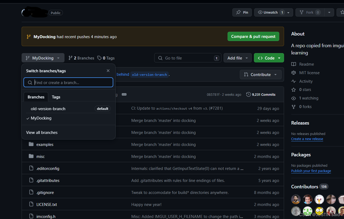344x219 pixels.
Task: Open the LICENSE.txt file
Action: pos(47,204)
